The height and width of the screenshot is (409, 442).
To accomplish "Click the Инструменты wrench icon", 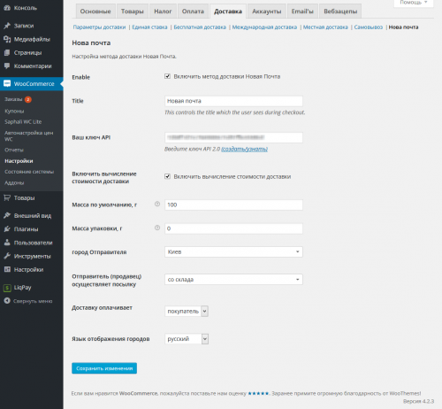I will [x=7, y=256].
